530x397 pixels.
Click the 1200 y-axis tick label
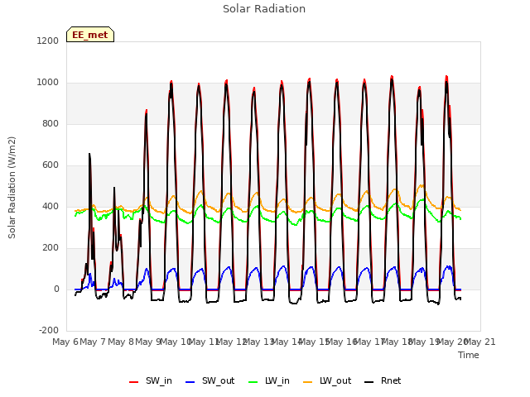pos(48,41)
